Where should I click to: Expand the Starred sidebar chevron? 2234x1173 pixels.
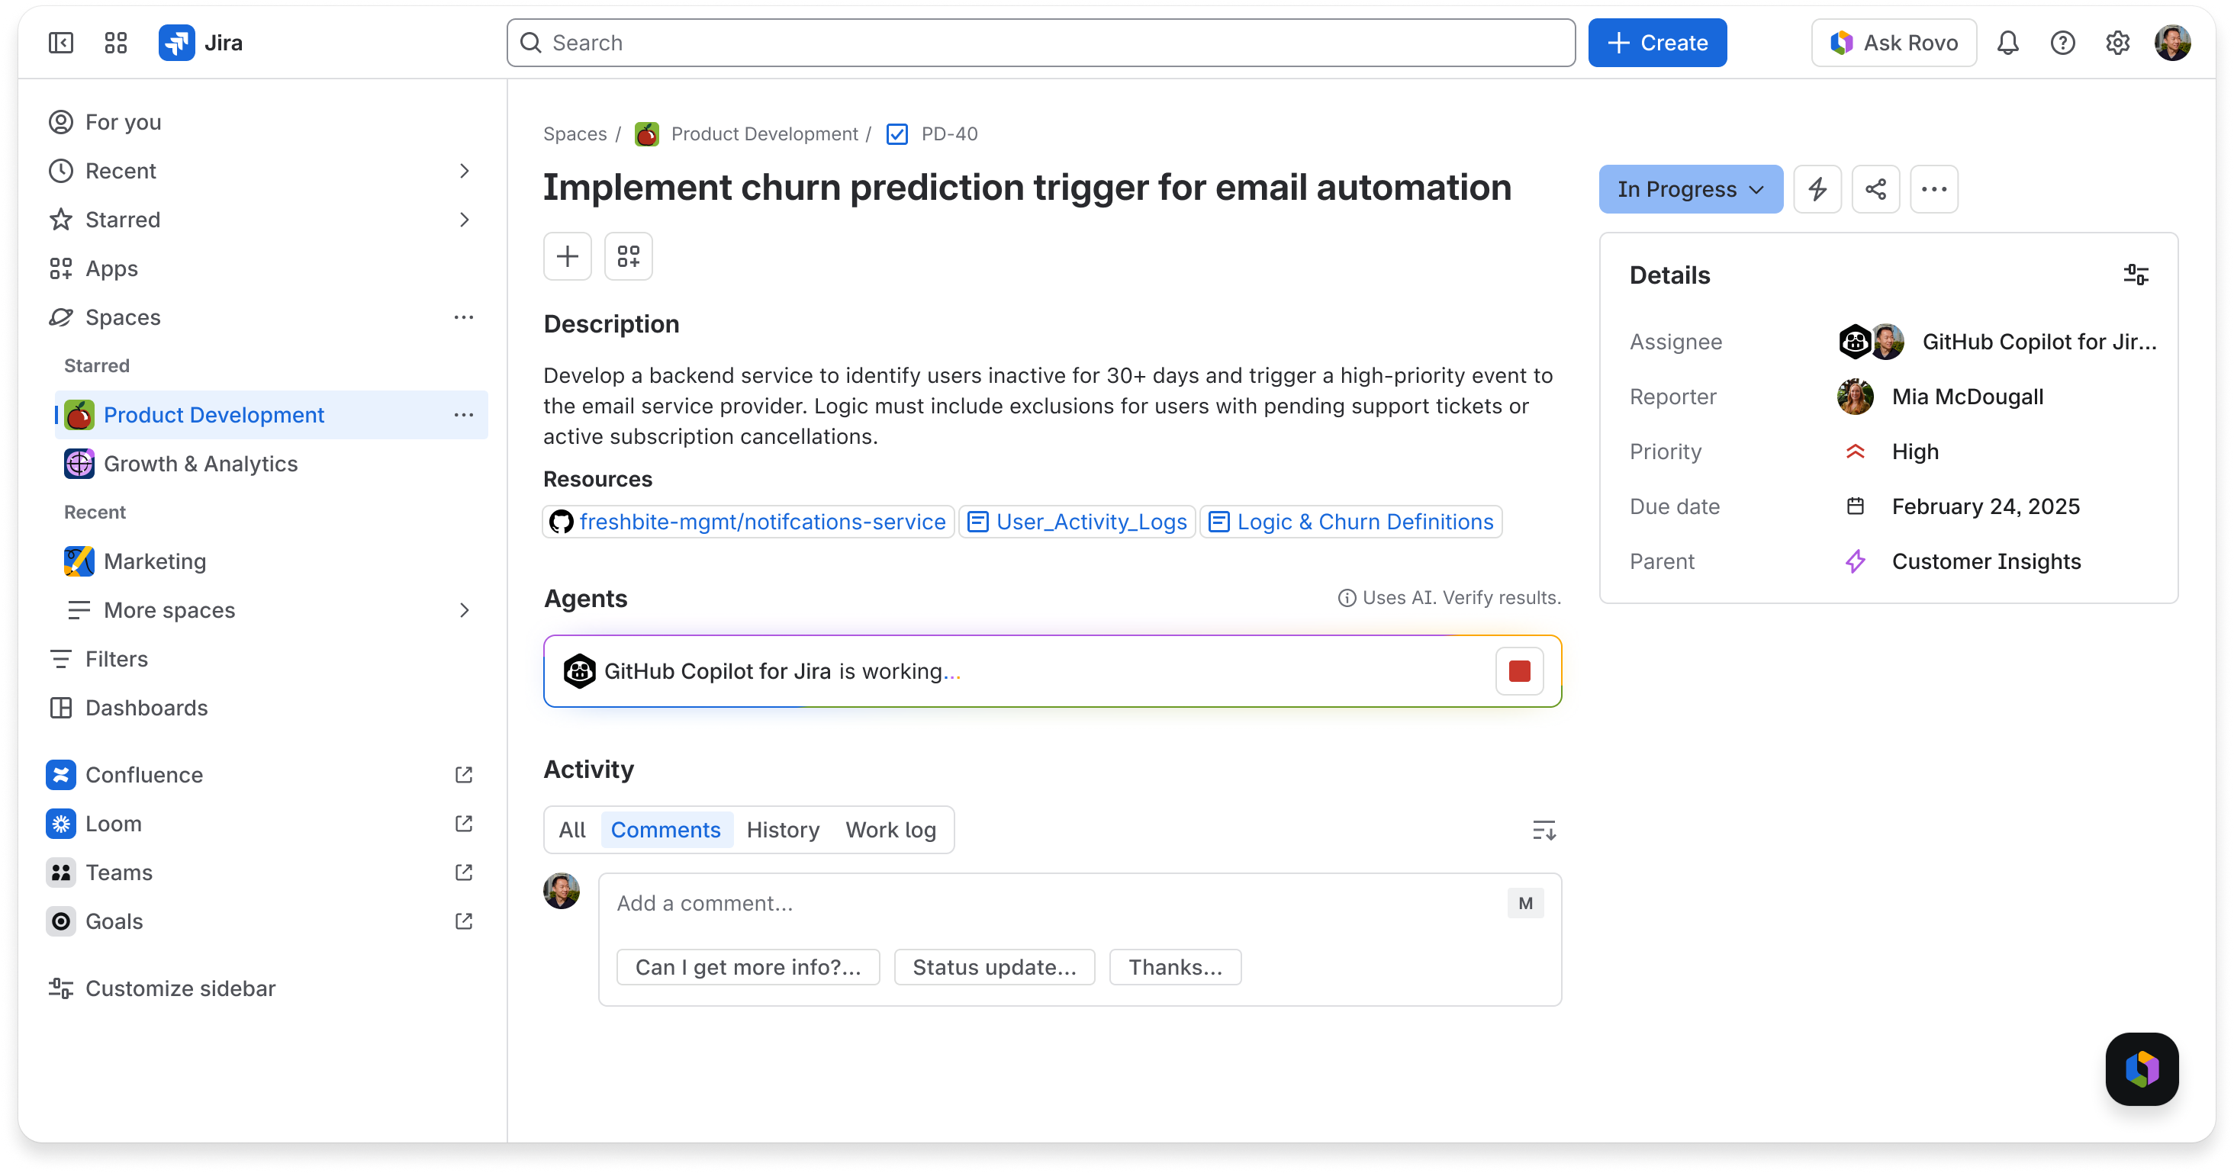point(464,220)
